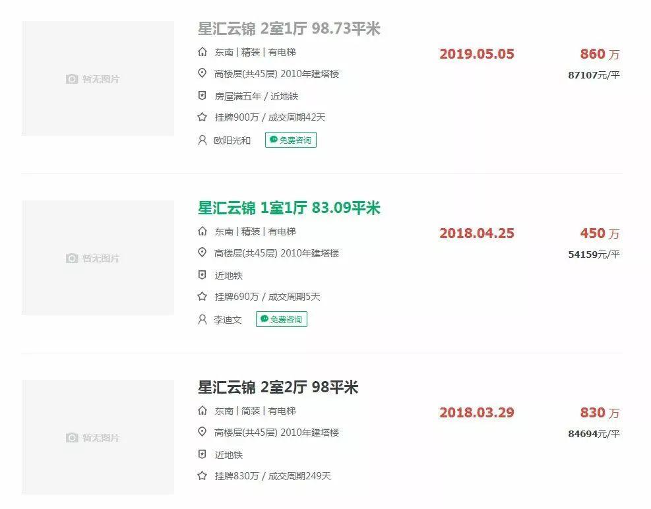This screenshot has height=509, width=651.
Task: Click the star icon beside 挂牌690万
Action: (x=202, y=297)
